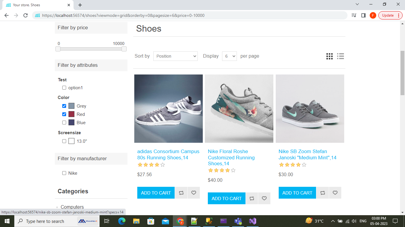Open the Chrome profile avatar F

(x=373, y=15)
